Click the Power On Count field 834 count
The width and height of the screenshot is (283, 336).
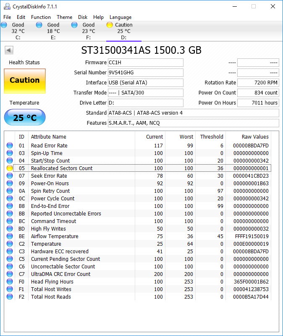[258, 93]
